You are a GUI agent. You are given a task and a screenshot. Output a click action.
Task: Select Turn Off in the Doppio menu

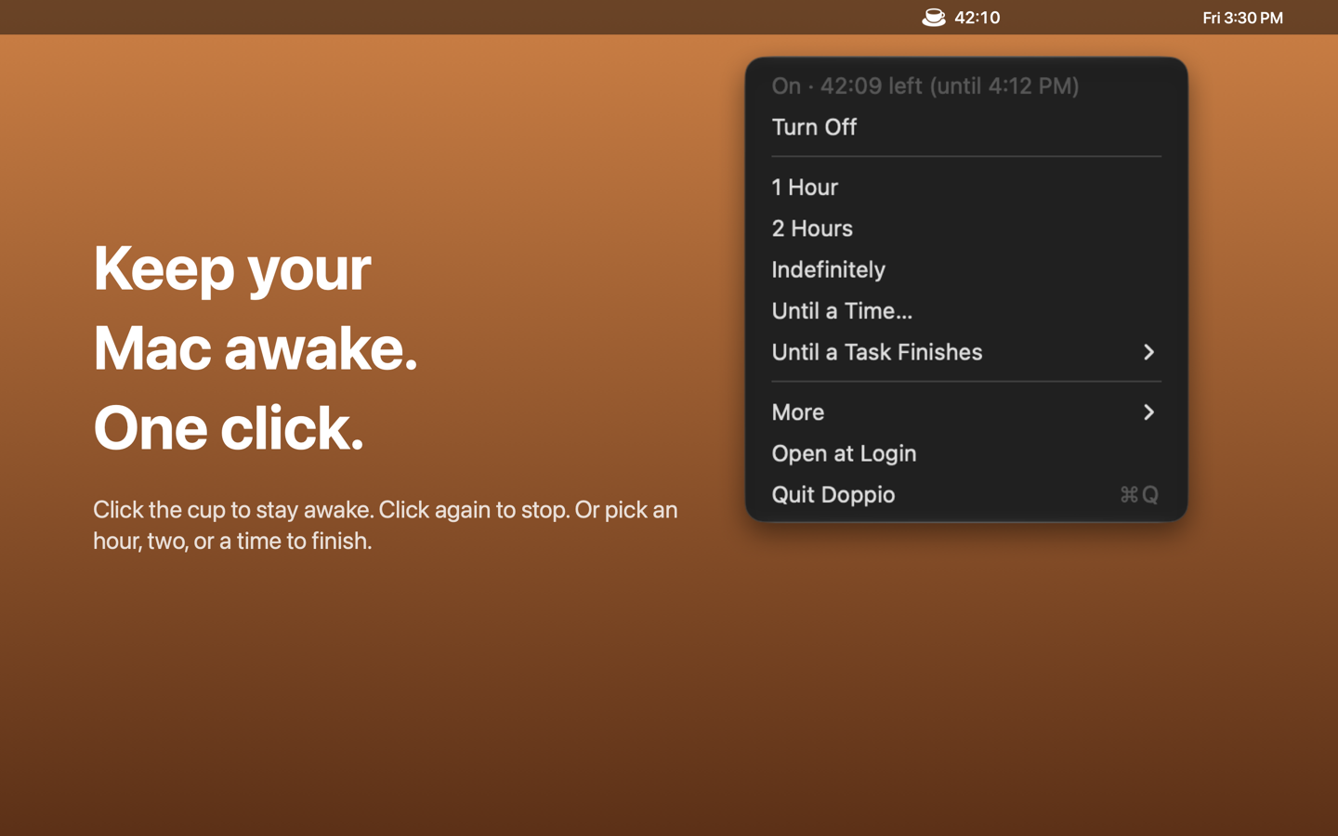[966, 127]
